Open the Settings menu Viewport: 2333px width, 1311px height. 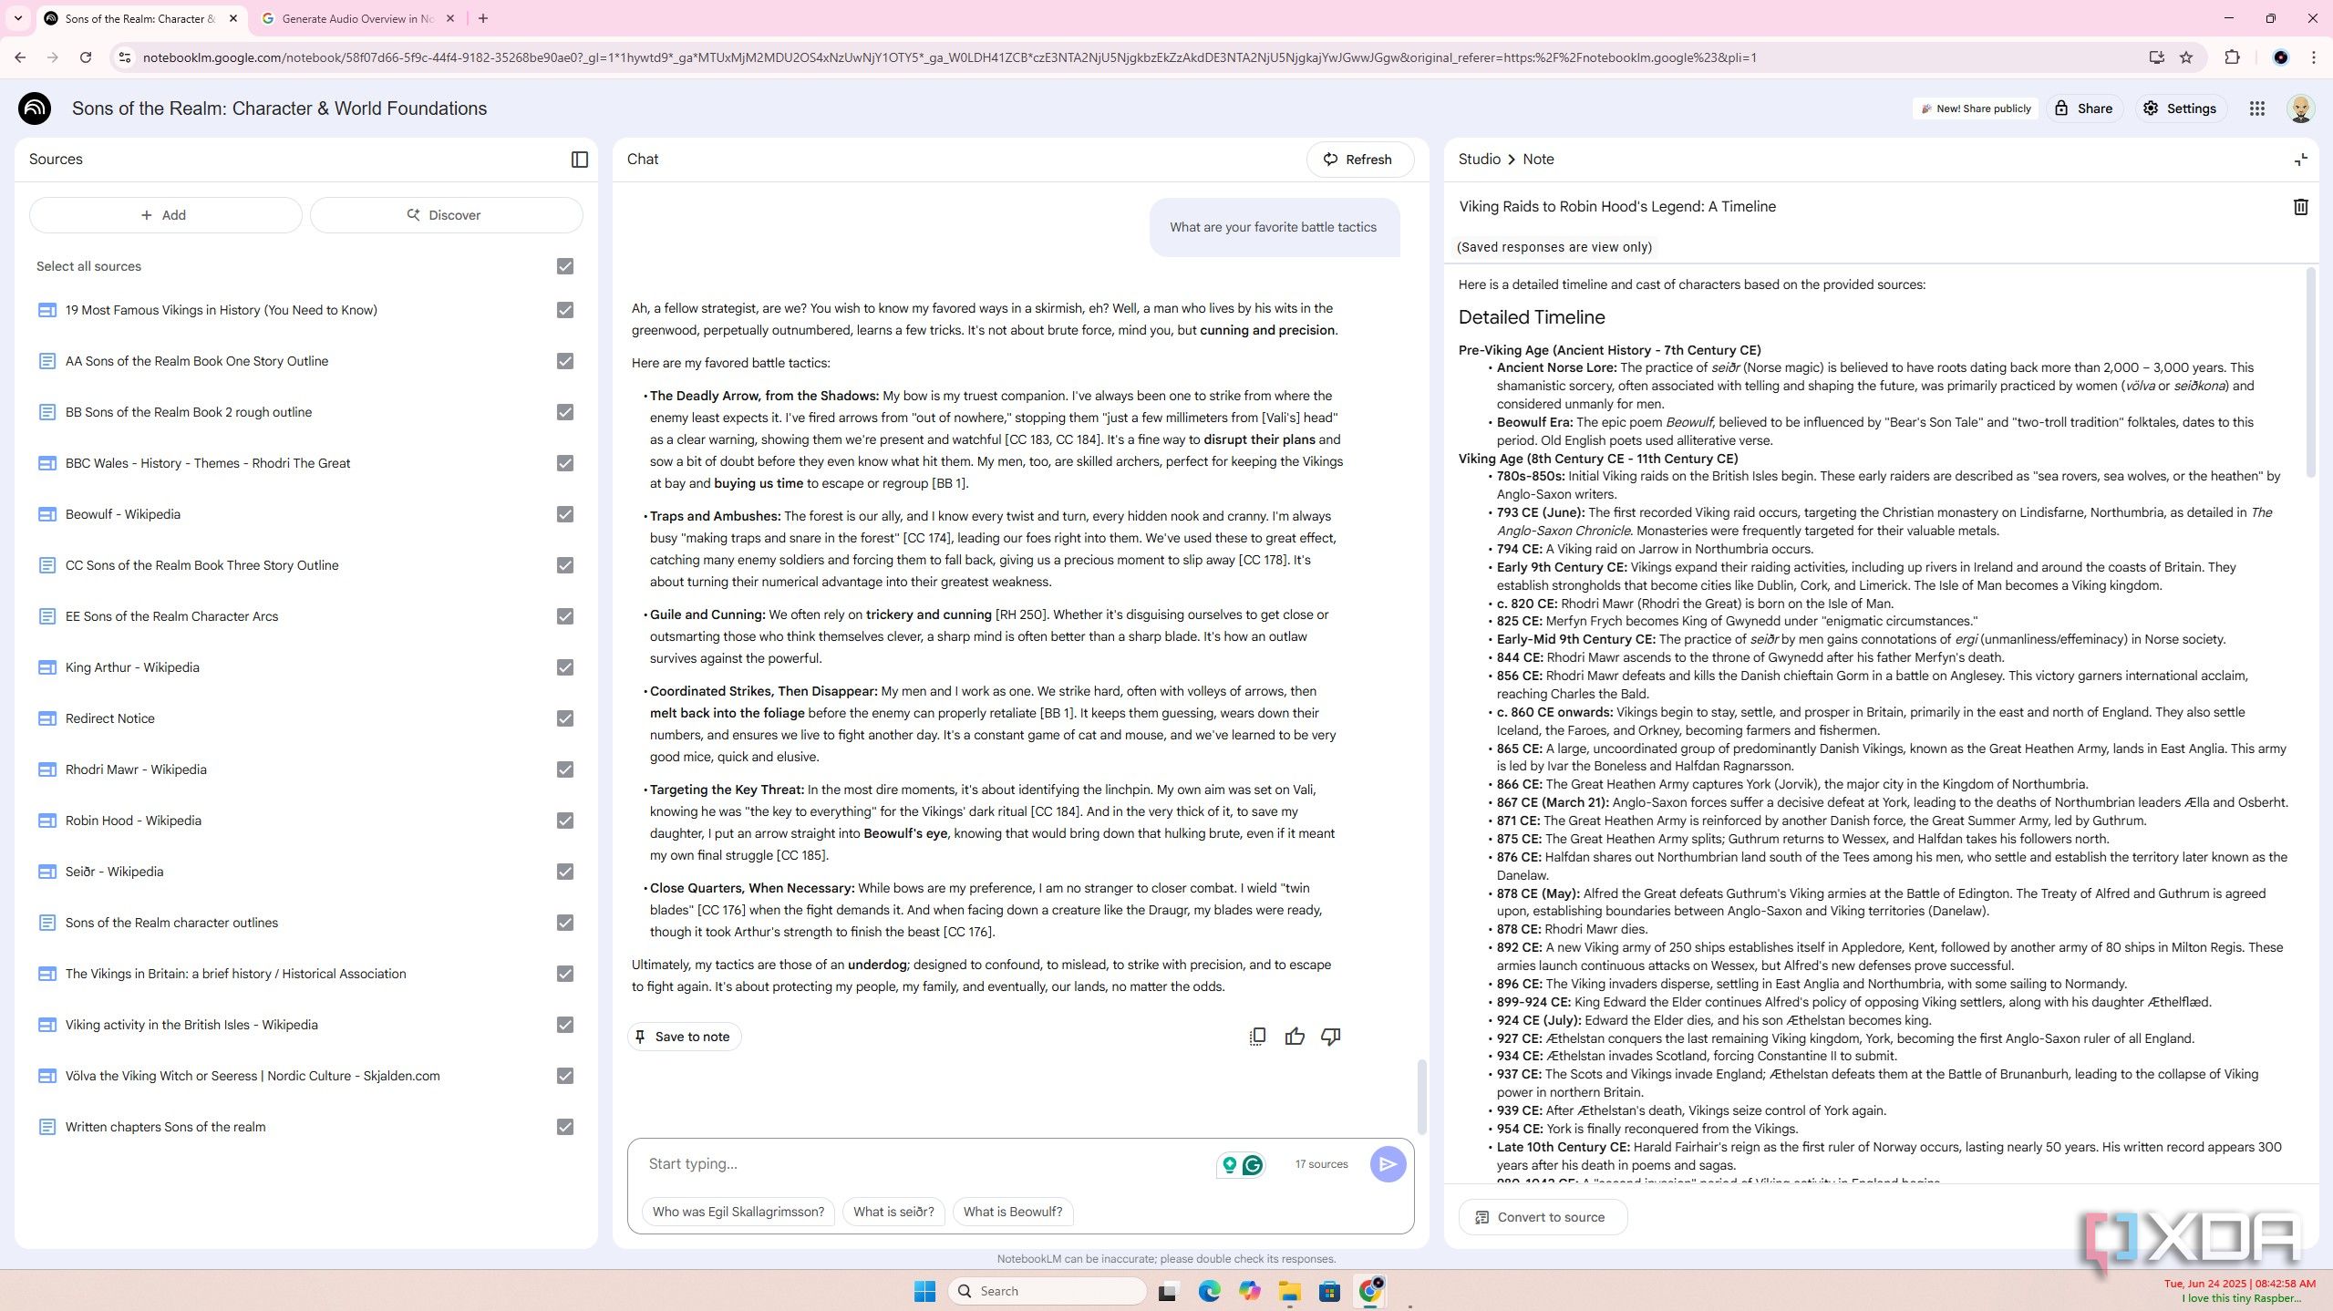(2179, 108)
